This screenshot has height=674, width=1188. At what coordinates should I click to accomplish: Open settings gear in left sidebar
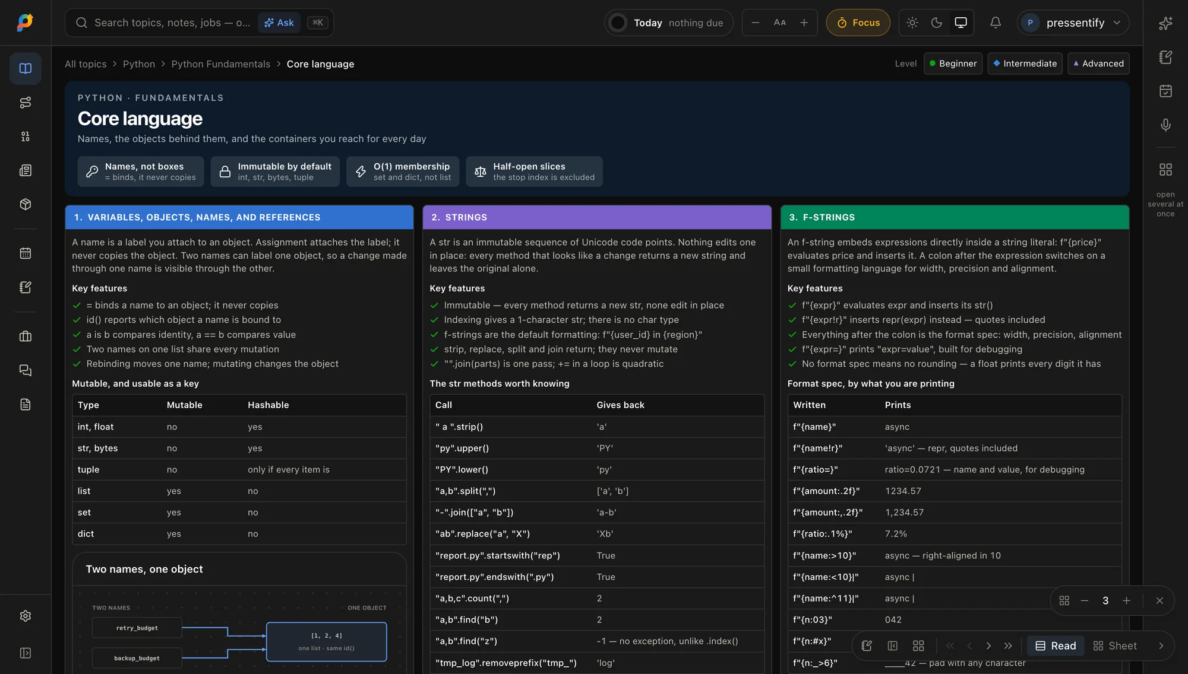click(26, 616)
